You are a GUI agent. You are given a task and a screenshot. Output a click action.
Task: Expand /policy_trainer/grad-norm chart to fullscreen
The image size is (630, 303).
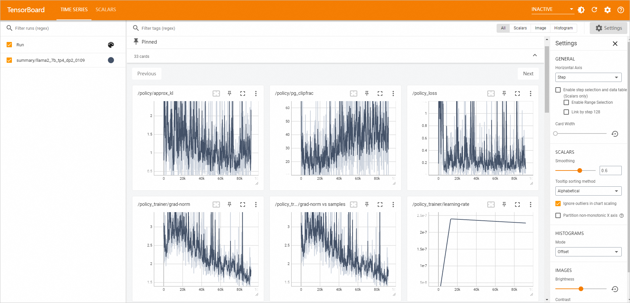tap(243, 205)
